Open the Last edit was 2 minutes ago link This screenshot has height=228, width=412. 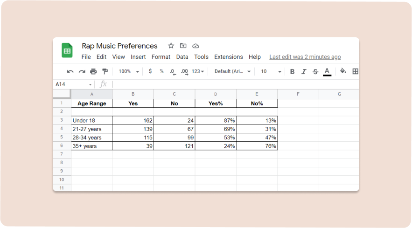pyautogui.click(x=305, y=57)
